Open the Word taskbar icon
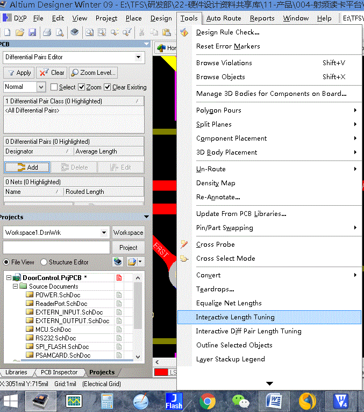This screenshot has width=364, height=412. coord(274,401)
